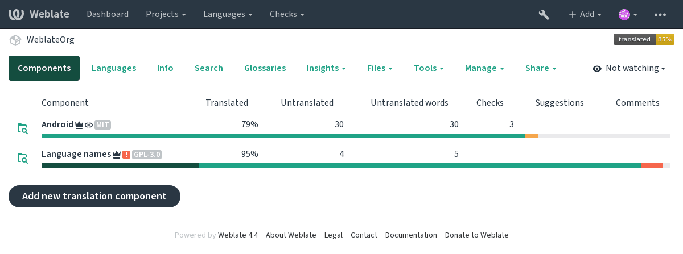The height and width of the screenshot is (254, 683).
Task: Expand the Share dropdown
Action: click(541, 68)
